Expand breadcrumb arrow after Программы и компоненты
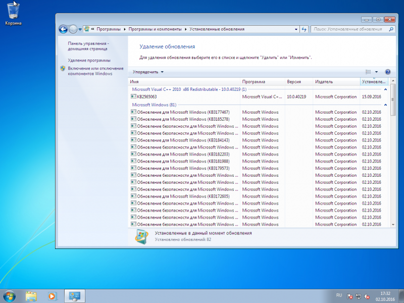 (x=186, y=29)
